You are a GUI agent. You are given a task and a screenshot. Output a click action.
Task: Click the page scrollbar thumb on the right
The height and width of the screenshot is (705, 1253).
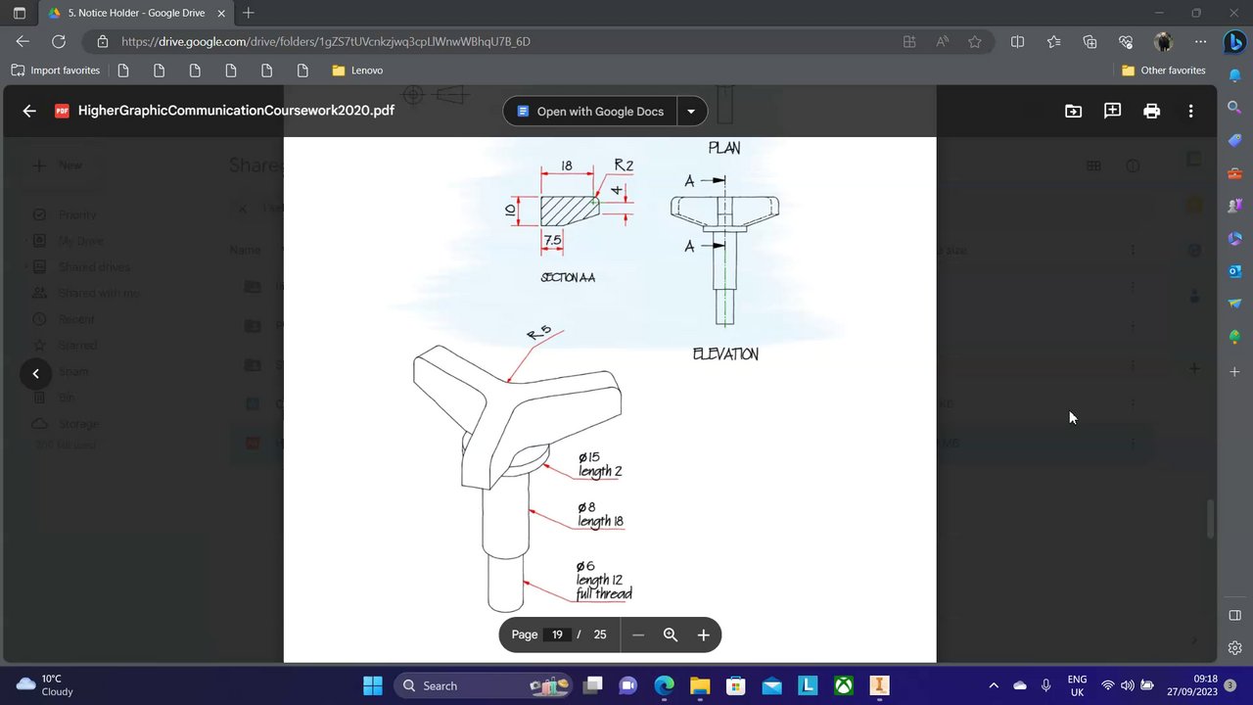click(x=1211, y=519)
